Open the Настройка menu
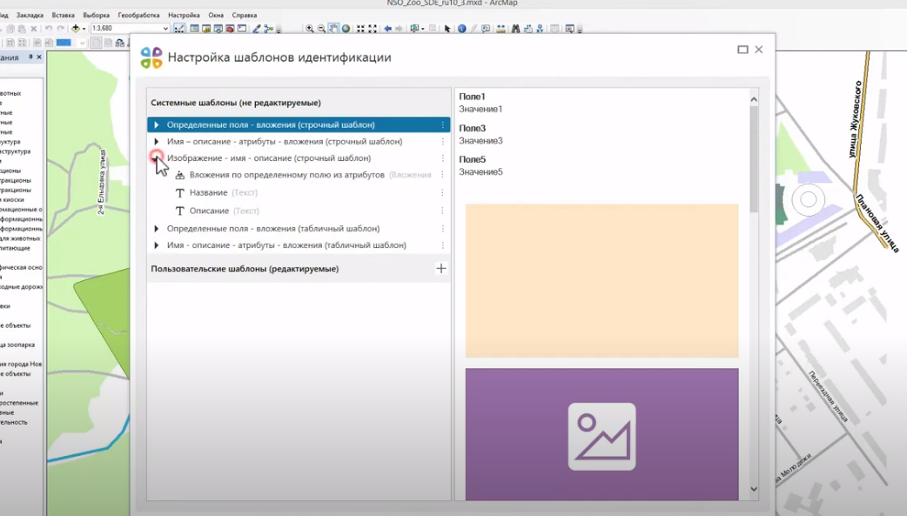Viewport: 907px width, 516px height. point(184,15)
